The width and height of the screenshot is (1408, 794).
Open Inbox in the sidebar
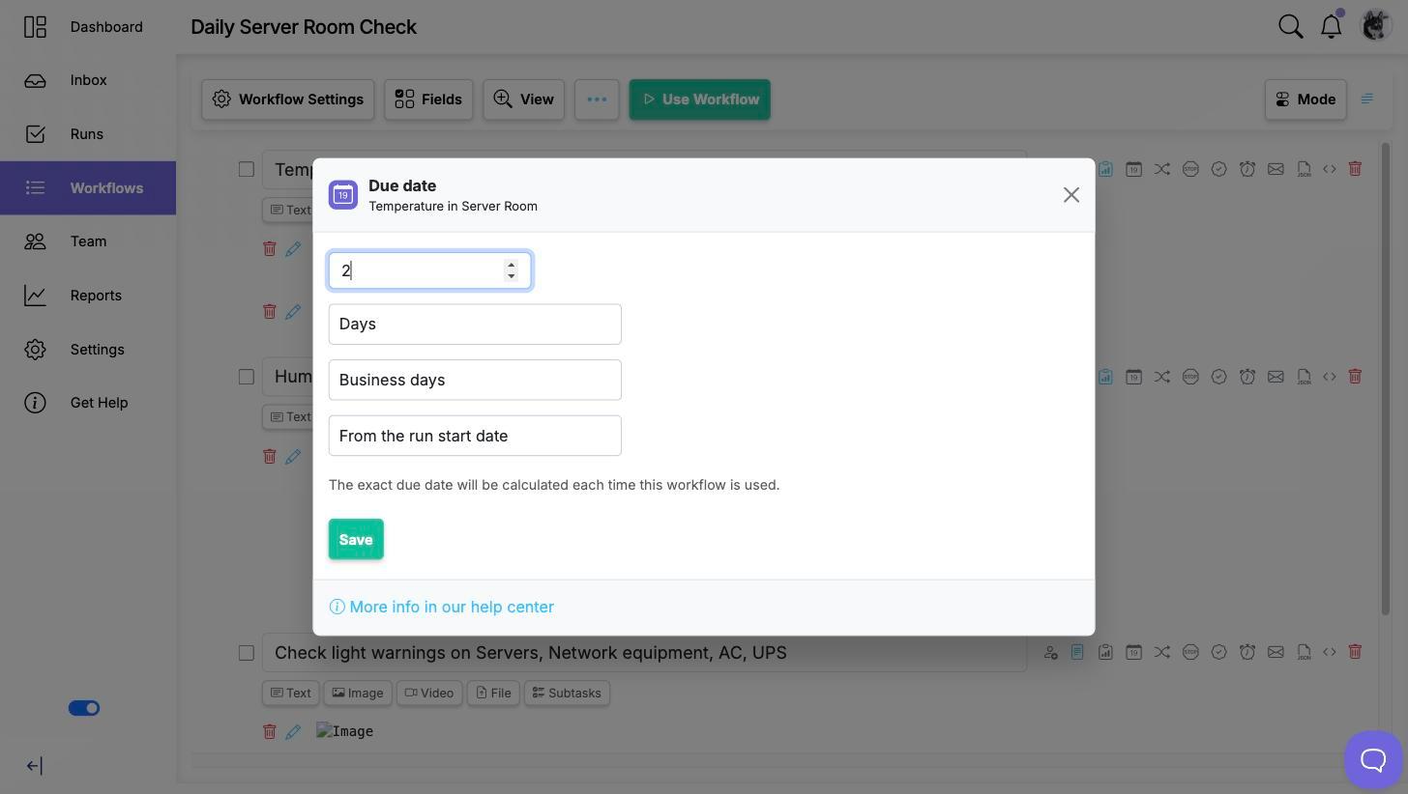click(88, 80)
